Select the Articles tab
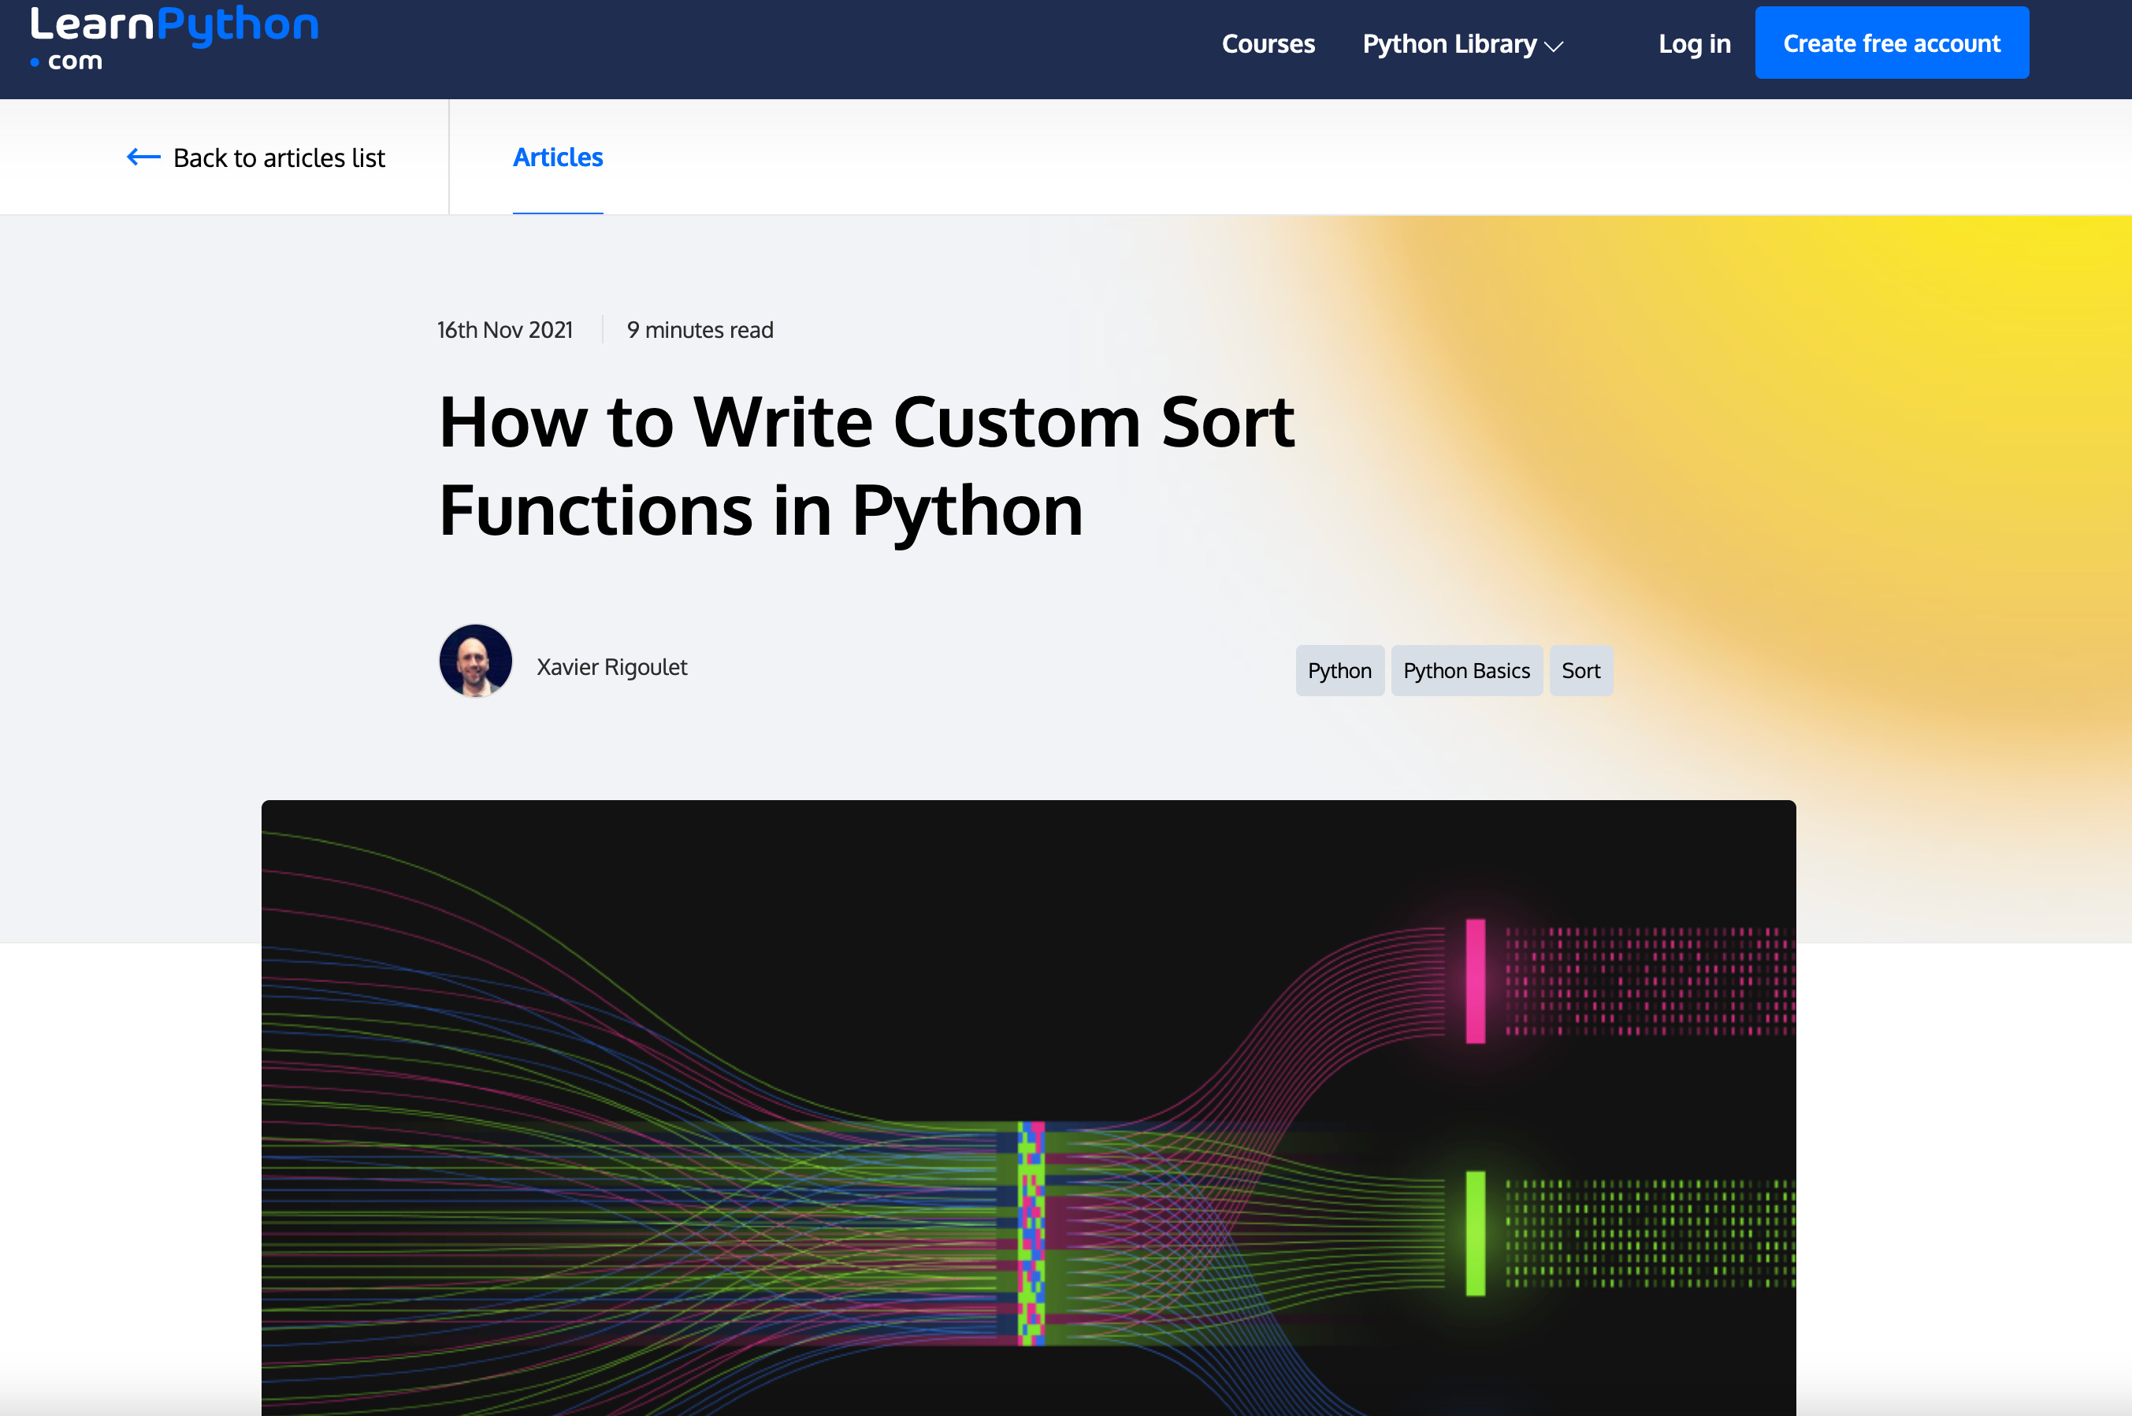 (557, 158)
